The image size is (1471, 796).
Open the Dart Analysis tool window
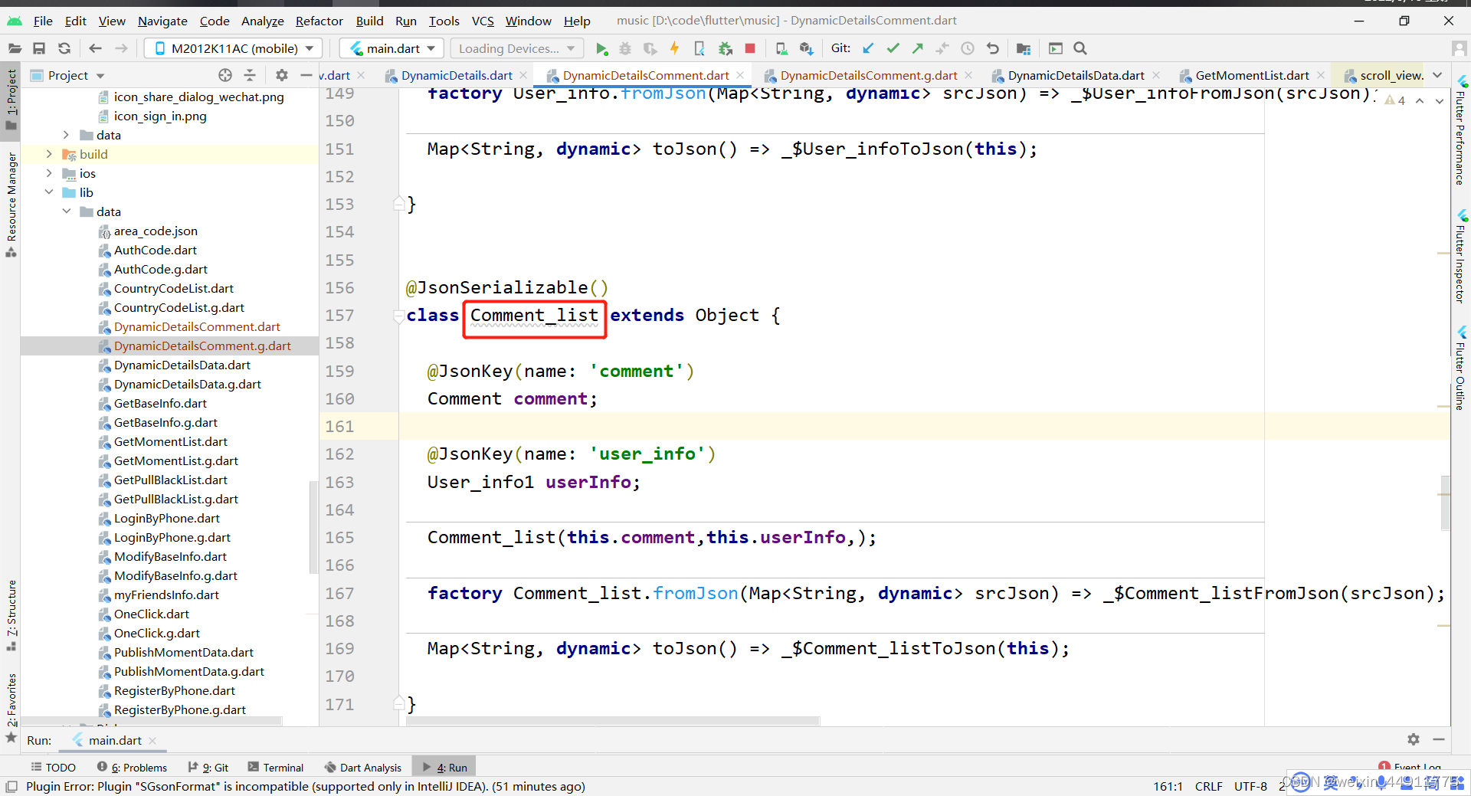click(363, 767)
